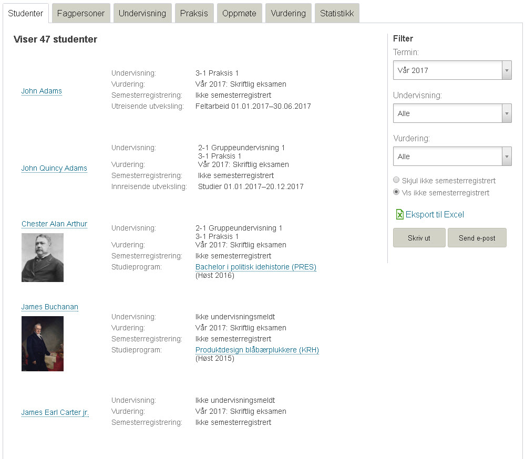The height and width of the screenshot is (459, 525).
Task: Click the 'Skriv ut' button
Action: (419, 238)
